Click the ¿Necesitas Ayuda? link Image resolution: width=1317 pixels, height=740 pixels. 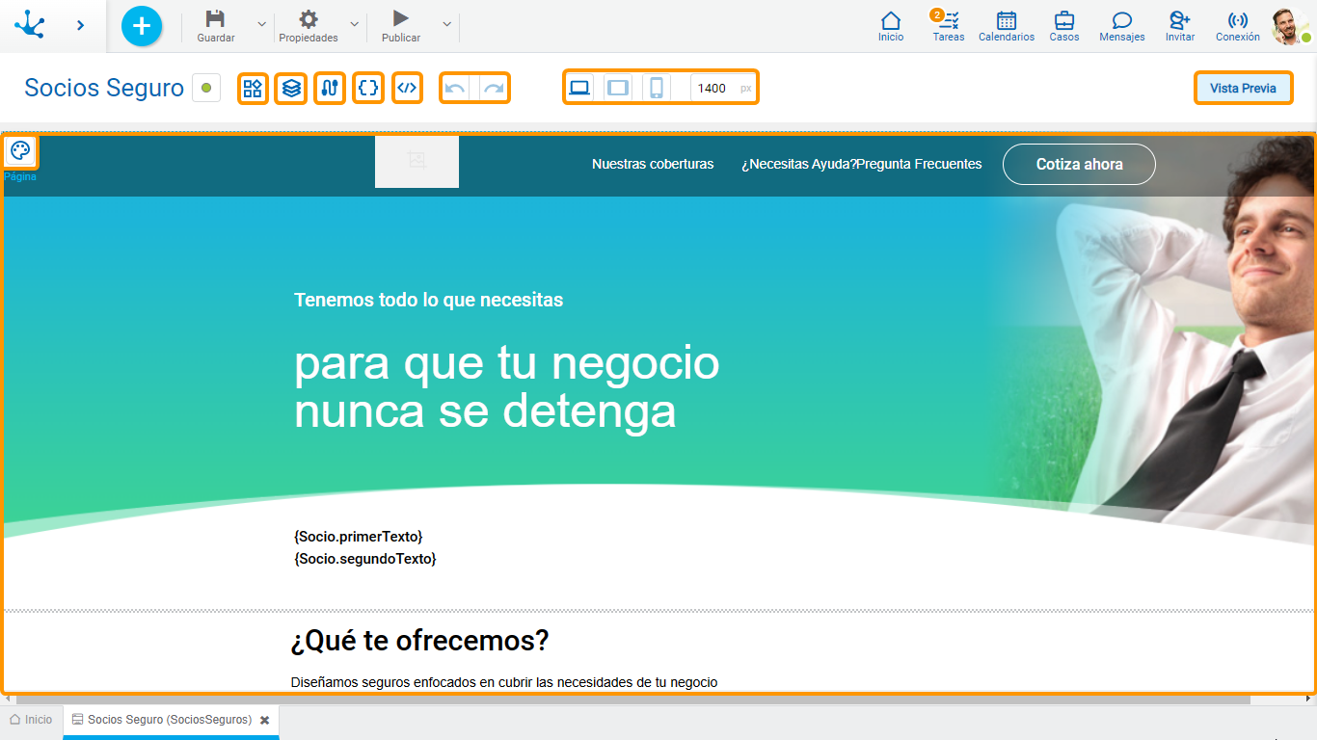pos(798,164)
